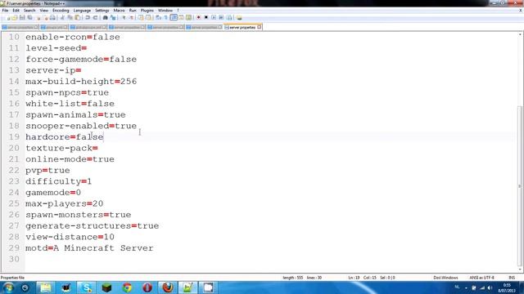Click the line 'force-gamemode=false'
The height and width of the screenshot is (294, 524).
[x=81, y=60]
